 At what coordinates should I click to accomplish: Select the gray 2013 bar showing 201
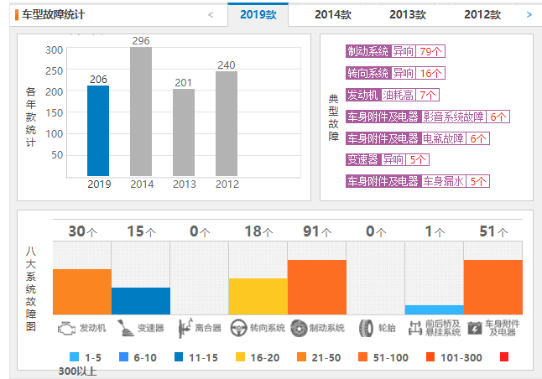click(184, 132)
